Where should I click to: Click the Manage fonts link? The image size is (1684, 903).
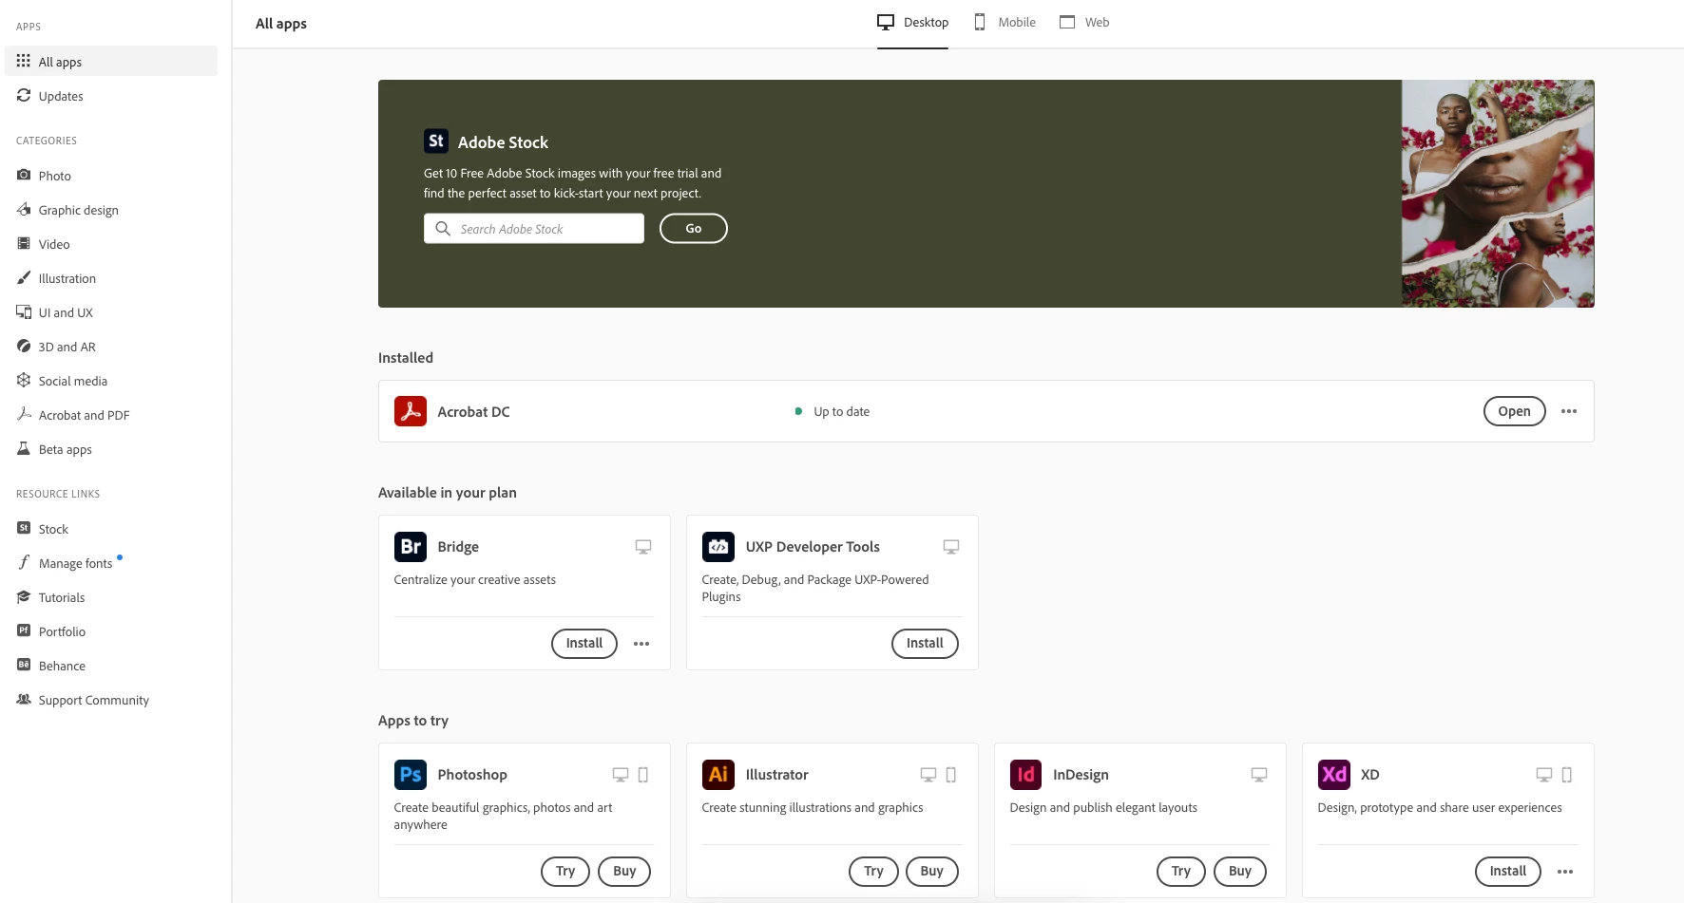click(75, 563)
